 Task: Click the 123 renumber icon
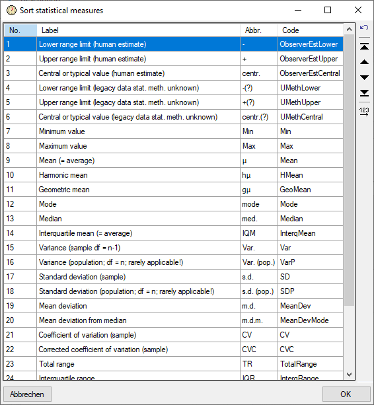tap(364, 112)
